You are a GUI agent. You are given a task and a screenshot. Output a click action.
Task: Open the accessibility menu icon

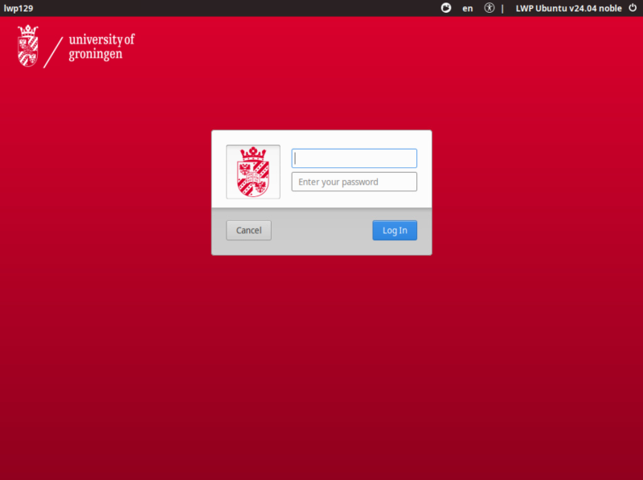489,8
